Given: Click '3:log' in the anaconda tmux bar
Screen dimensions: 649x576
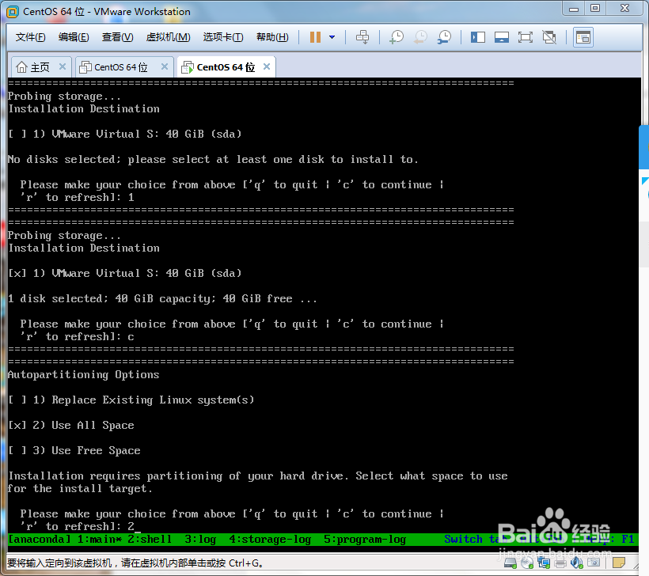Looking at the screenshot, I should (x=200, y=539).
